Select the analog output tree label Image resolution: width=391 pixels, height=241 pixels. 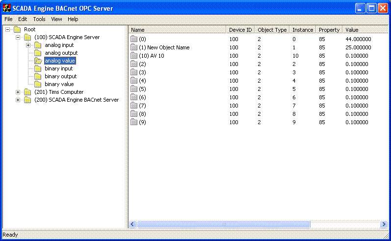(61, 53)
